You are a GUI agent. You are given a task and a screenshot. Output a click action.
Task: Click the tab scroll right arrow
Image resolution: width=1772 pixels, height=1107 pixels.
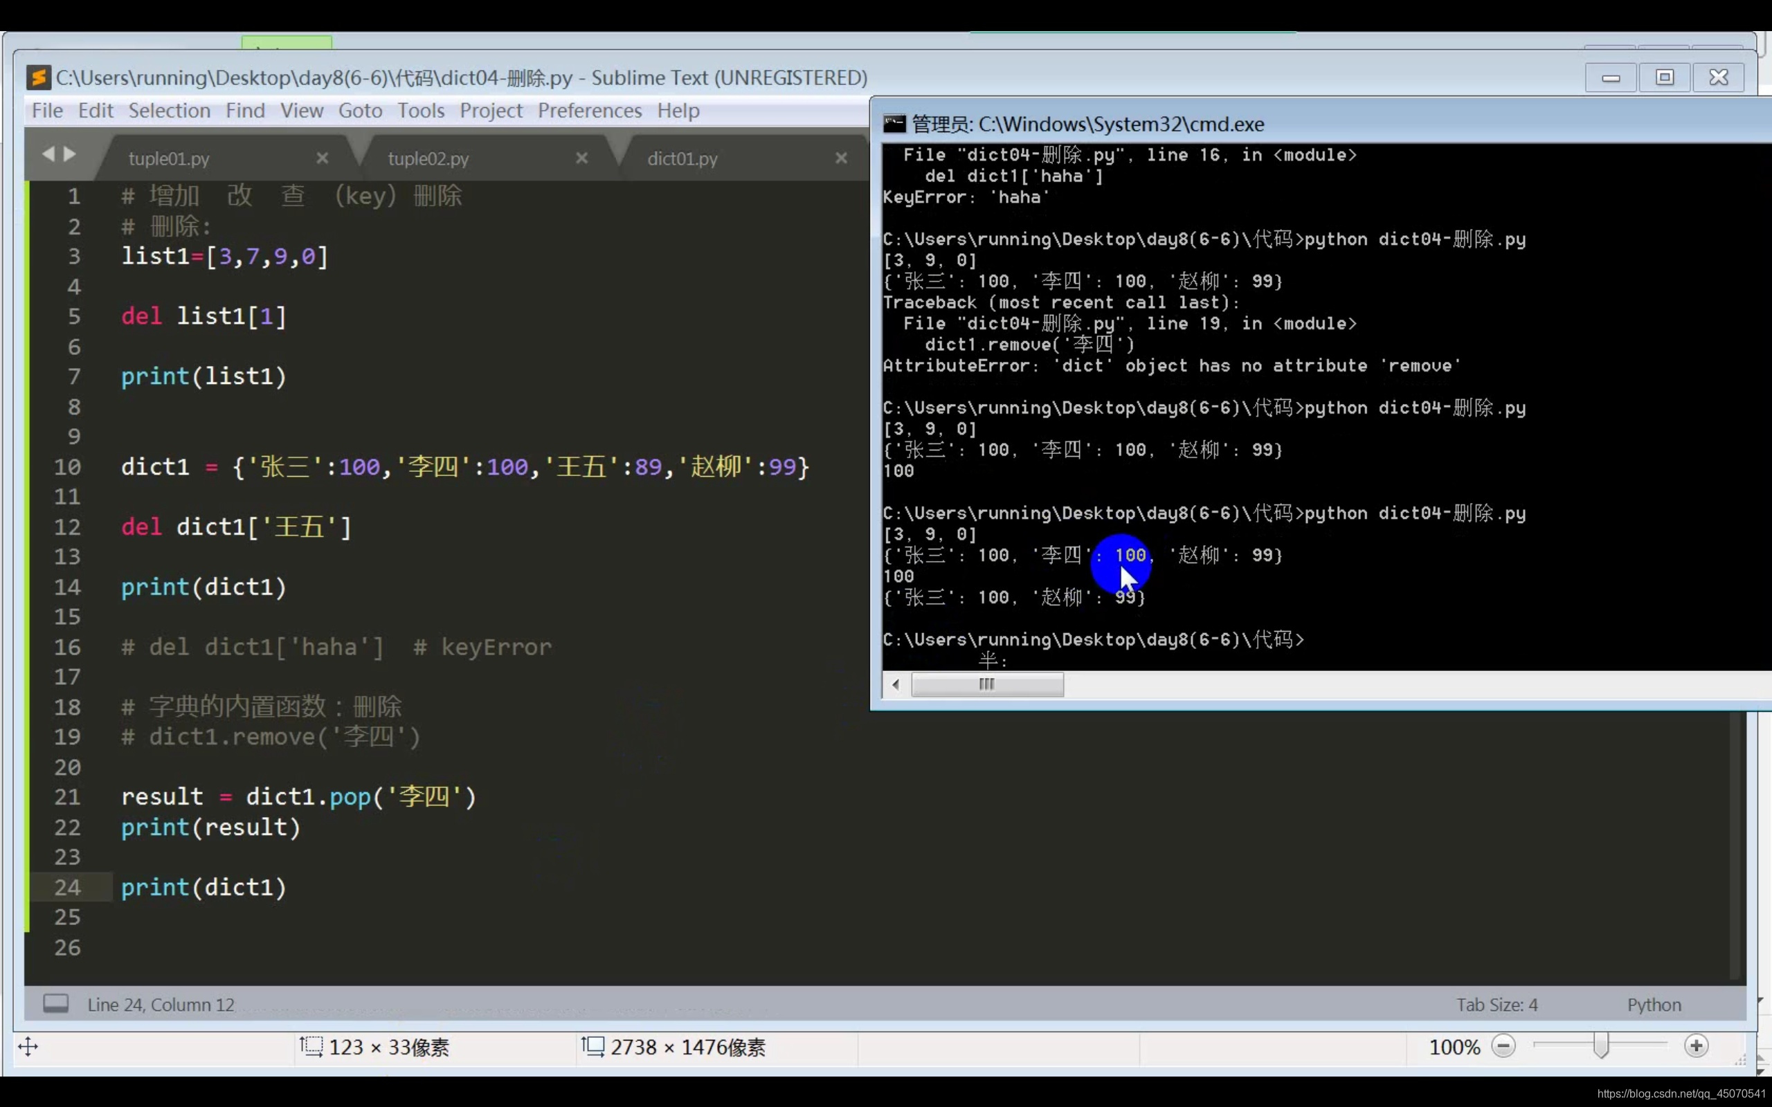tap(71, 154)
